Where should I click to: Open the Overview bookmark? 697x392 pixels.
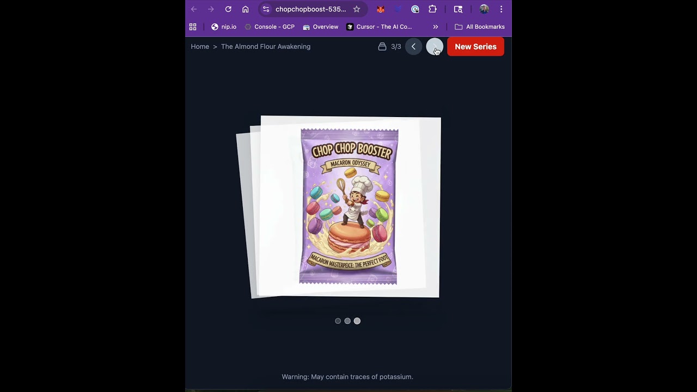321,27
